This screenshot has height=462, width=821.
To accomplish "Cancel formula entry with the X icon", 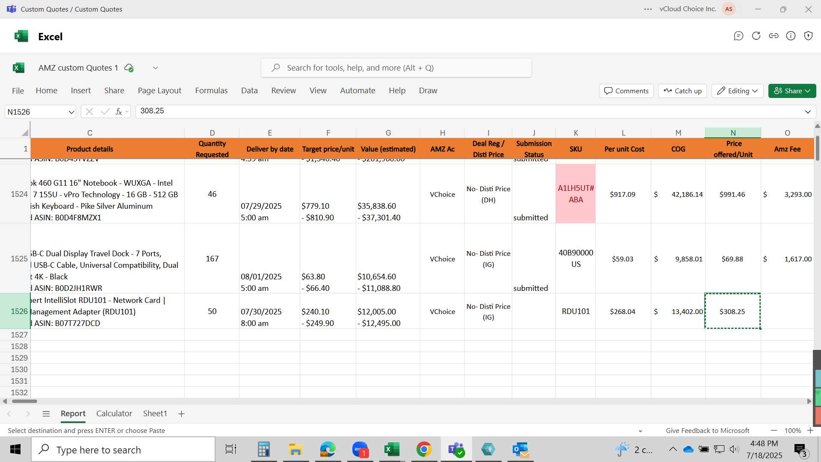I will (x=89, y=112).
